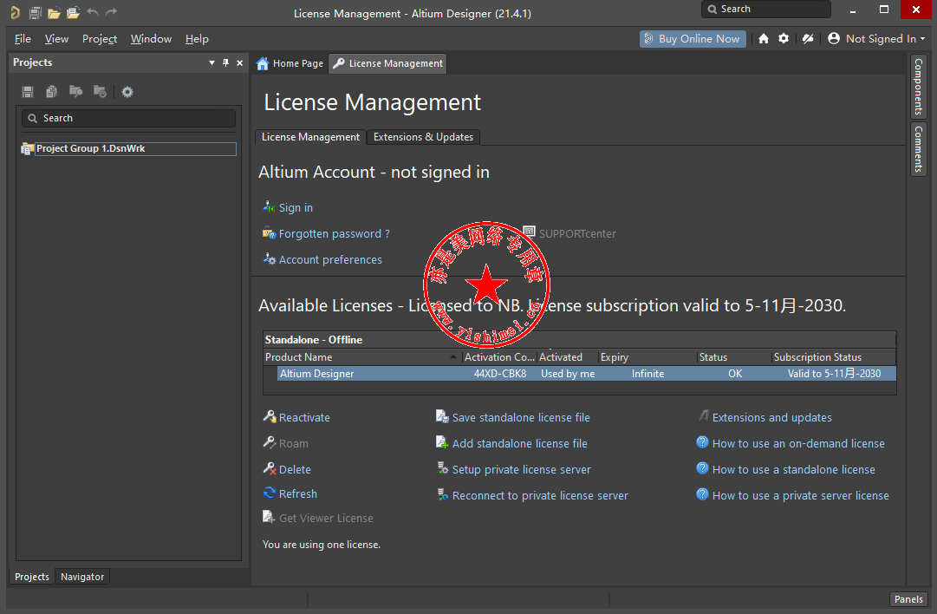The width and height of the screenshot is (937, 614).
Task: Click the Undo arrow icon
Action: [93, 12]
